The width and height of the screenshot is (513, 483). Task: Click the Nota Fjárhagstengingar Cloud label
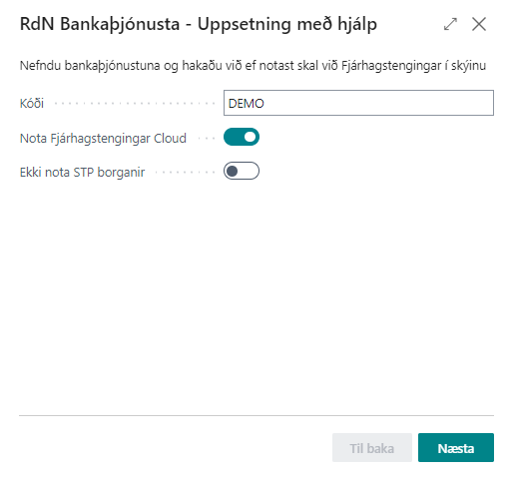click(x=103, y=138)
